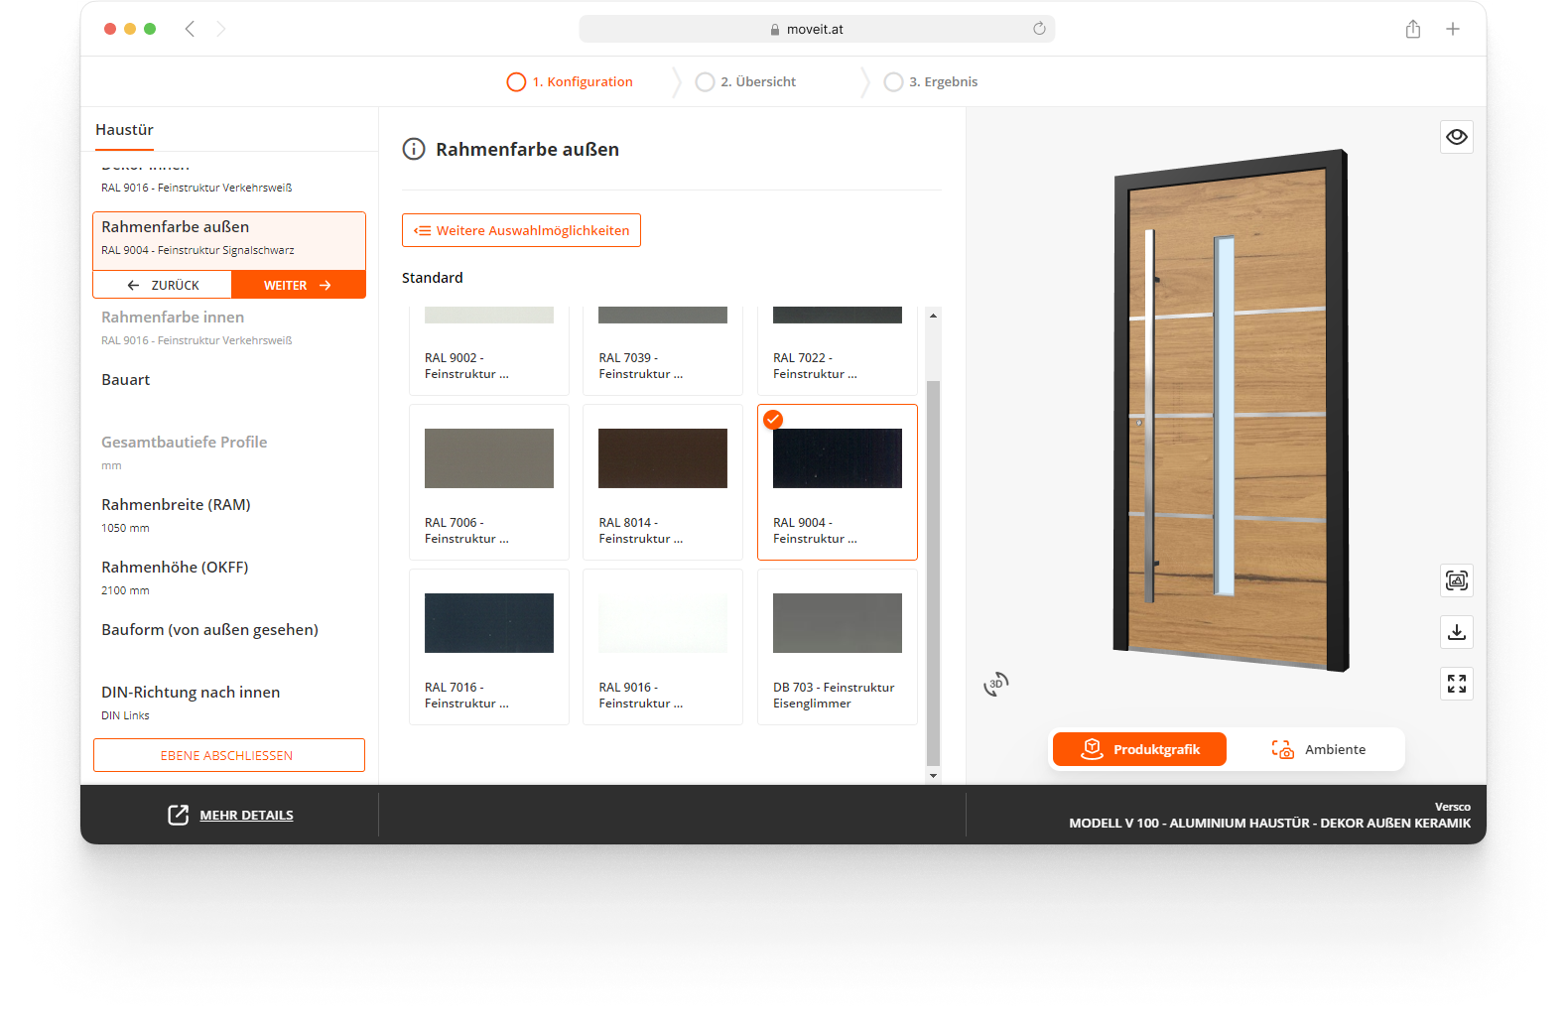Open Rahmenfarbe außen sidebar item
The width and height of the screenshot is (1567, 1024).
pyautogui.click(x=229, y=239)
